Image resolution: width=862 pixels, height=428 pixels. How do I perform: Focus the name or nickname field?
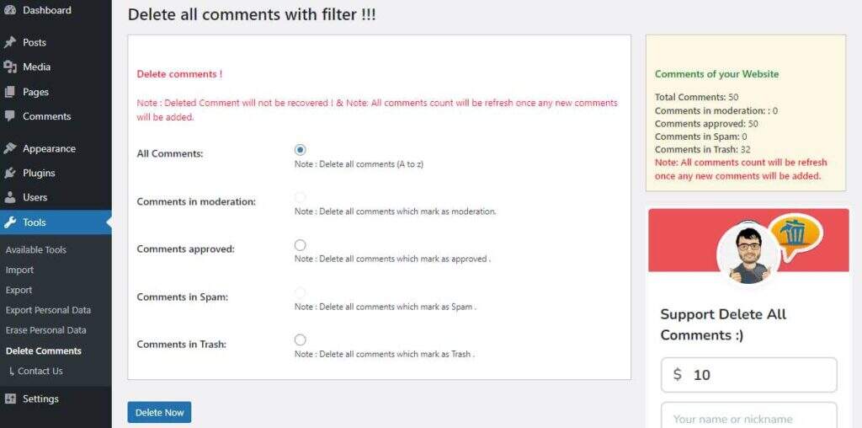pyautogui.click(x=749, y=418)
